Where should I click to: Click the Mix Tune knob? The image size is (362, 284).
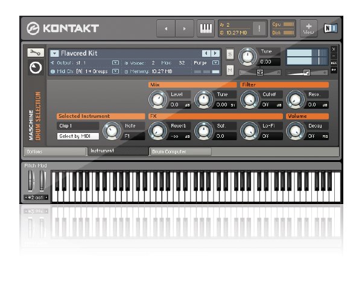tap(203, 100)
